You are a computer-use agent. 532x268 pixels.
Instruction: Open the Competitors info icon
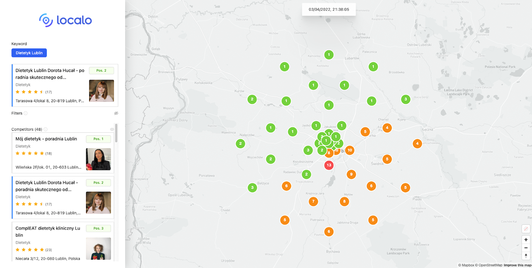46,129
